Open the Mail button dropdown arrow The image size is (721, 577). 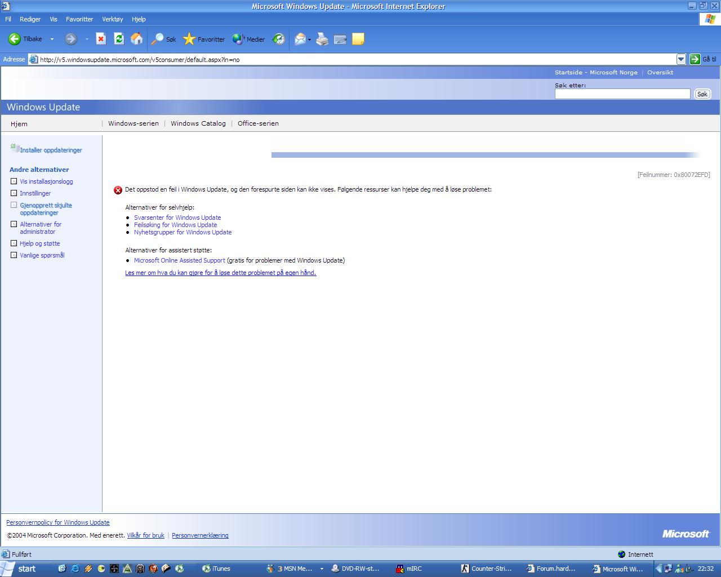(309, 39)
